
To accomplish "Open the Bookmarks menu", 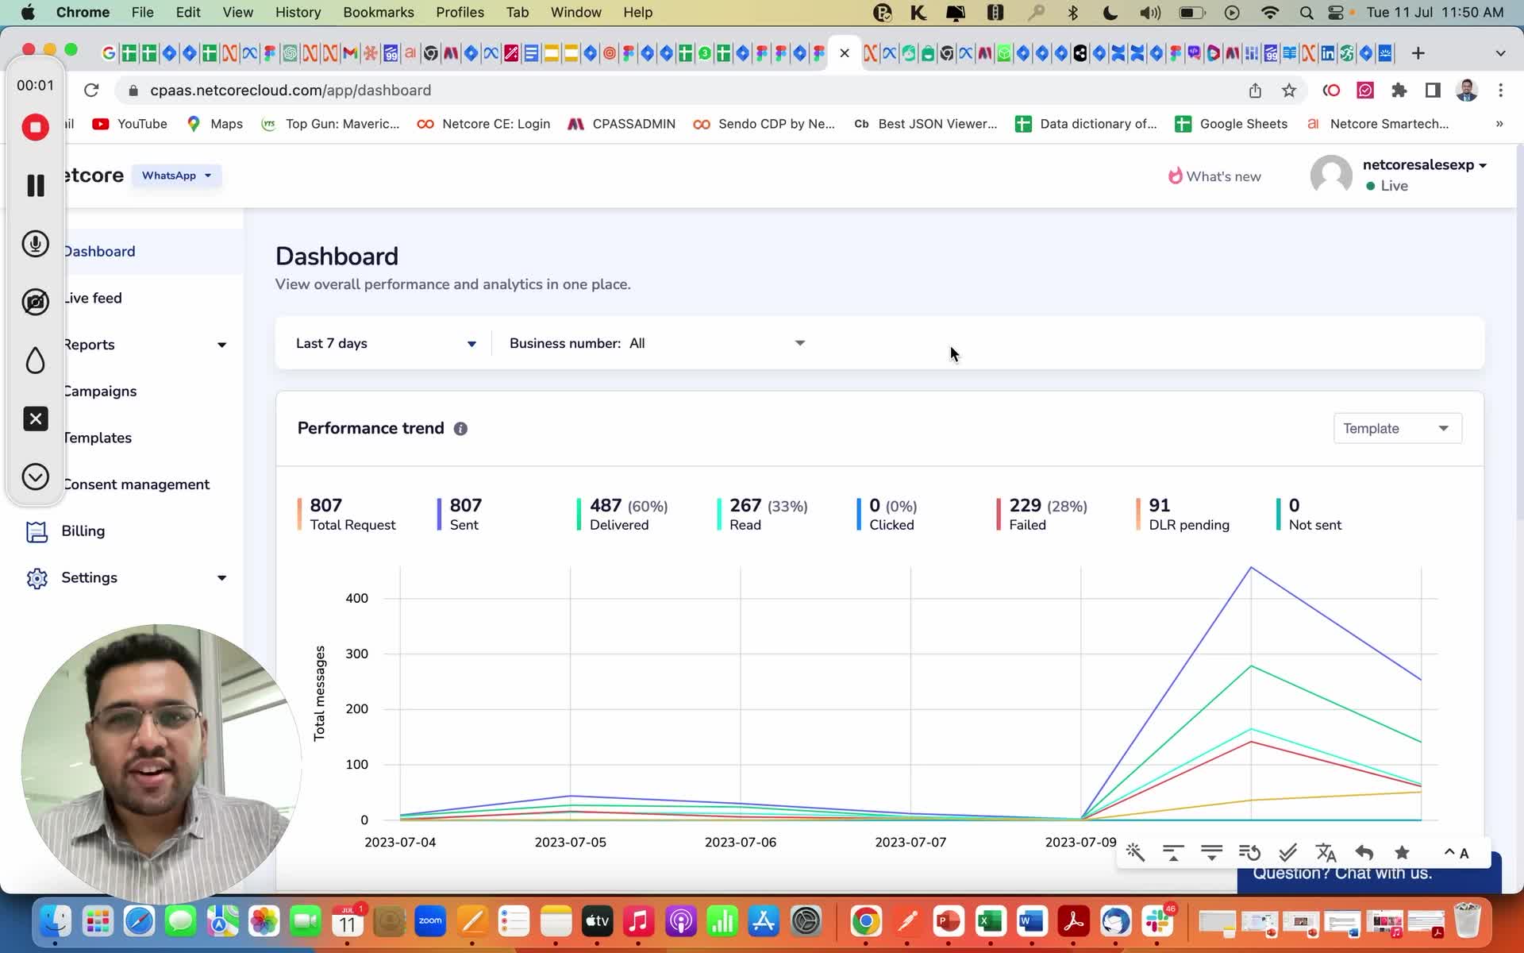I will pyautogui.click(x=378, y=12).
